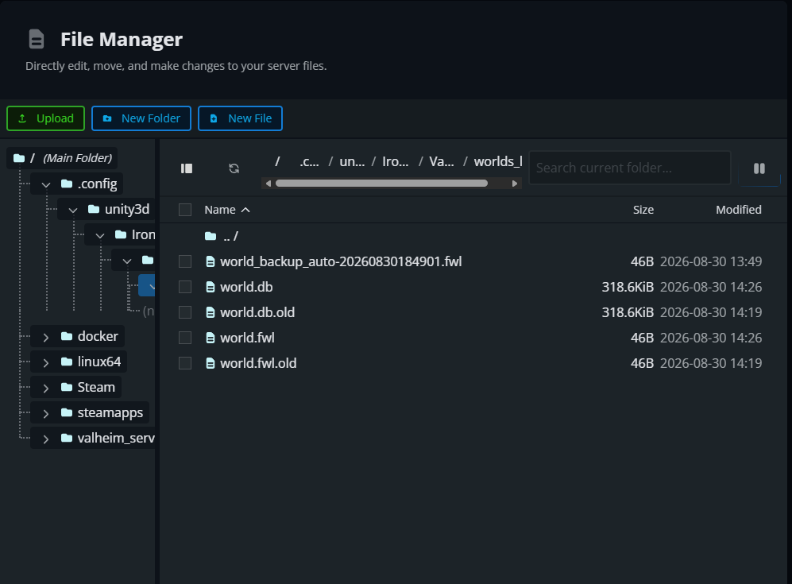Expand the valheim_serv folder
Viewport: 792px width, 584px height.
pyautogui.click(x=46, y=439)
